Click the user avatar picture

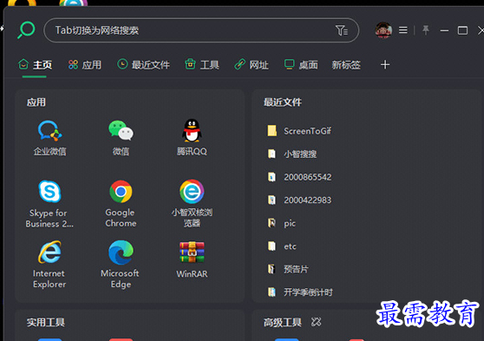pos(383,30)
